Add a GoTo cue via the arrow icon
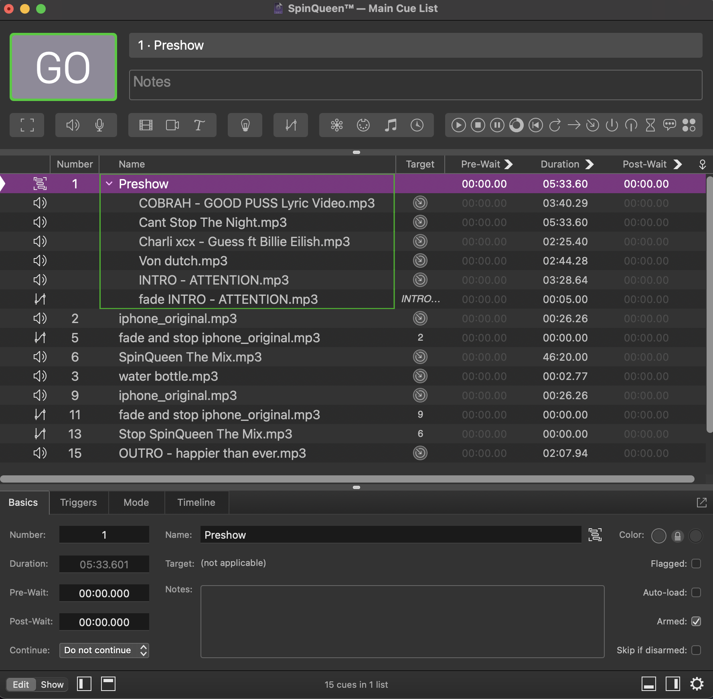 574,125
